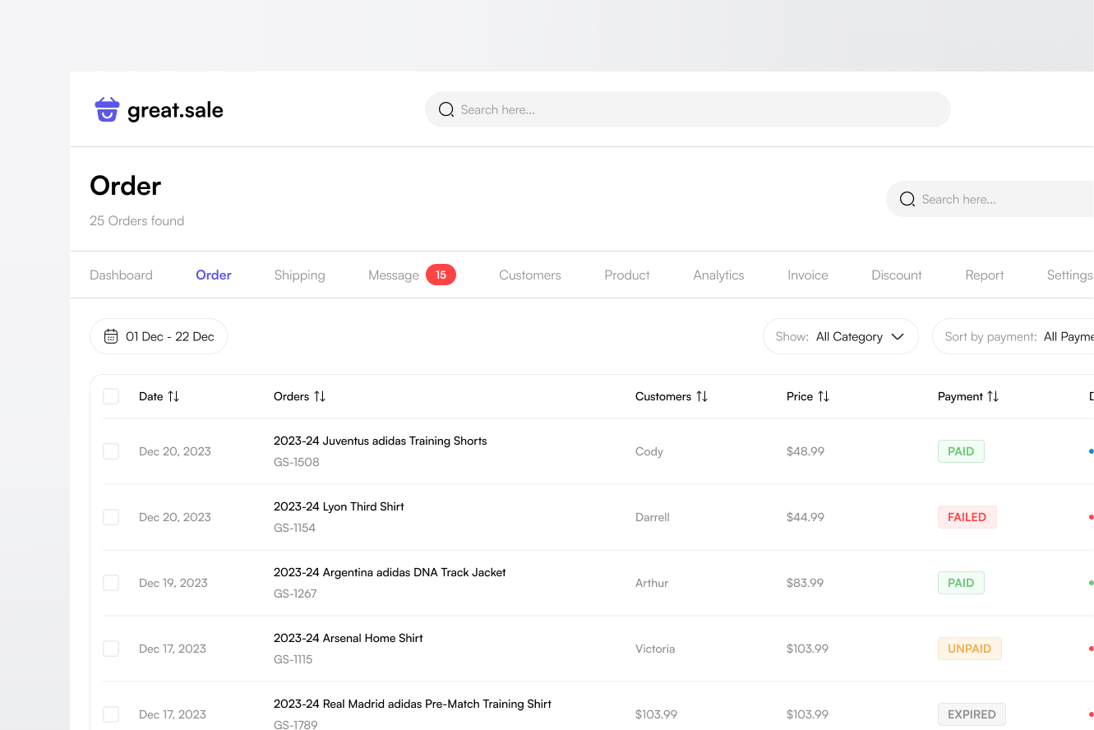Sort by Price column arrows
This screenshot has width=1094, height=730.
pos(824,396)
